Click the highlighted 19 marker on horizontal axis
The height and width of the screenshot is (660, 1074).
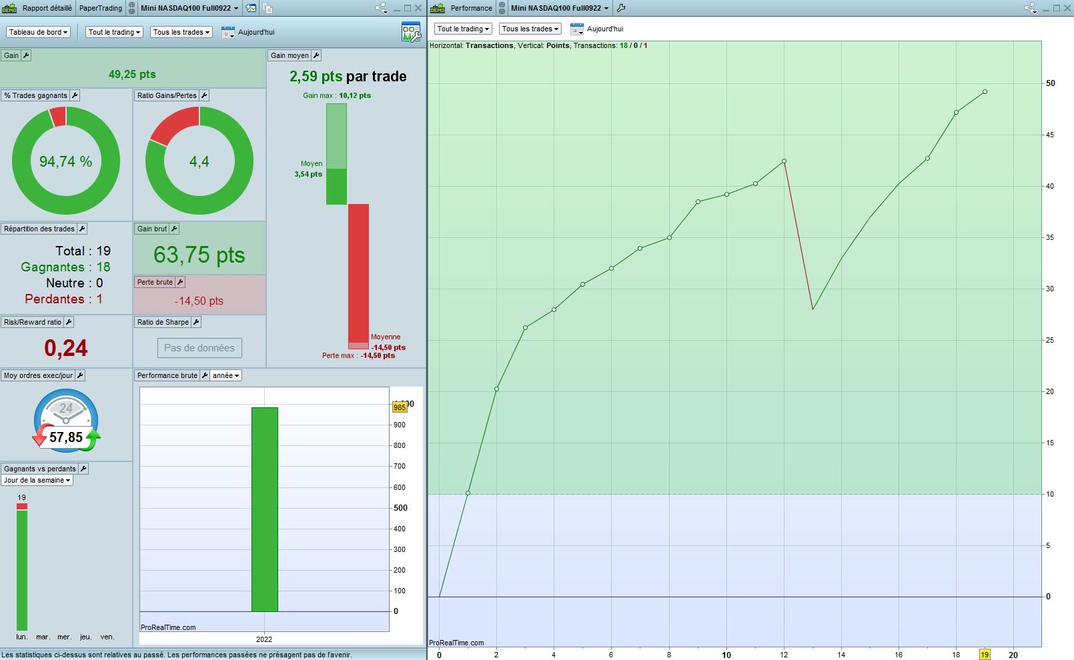click(985, 655)
